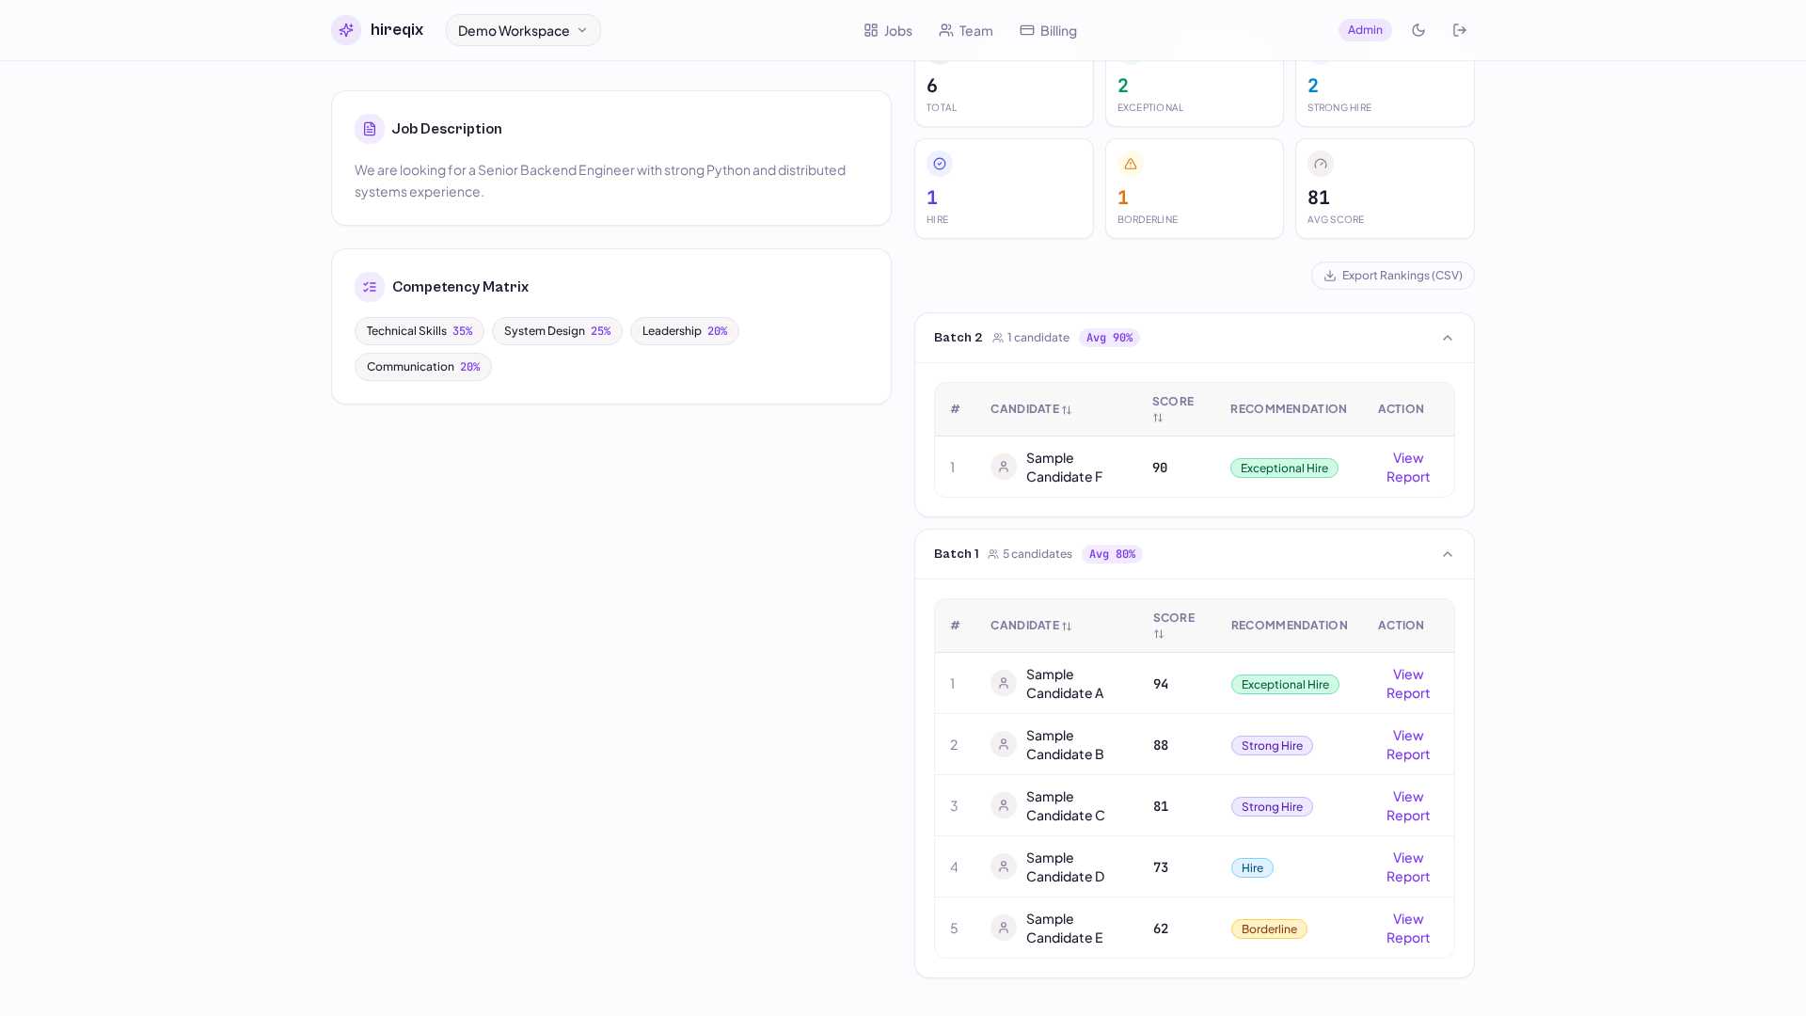
Task: Sort Batch 2 by Score column
Action: tap(1173, 409)
